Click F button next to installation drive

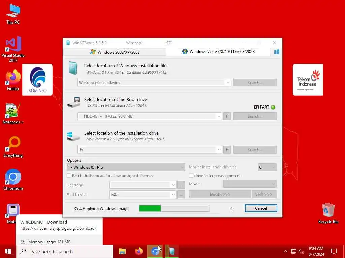click(x=227, y=149)
